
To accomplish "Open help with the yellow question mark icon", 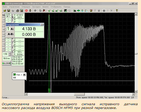I will [117, 11].
